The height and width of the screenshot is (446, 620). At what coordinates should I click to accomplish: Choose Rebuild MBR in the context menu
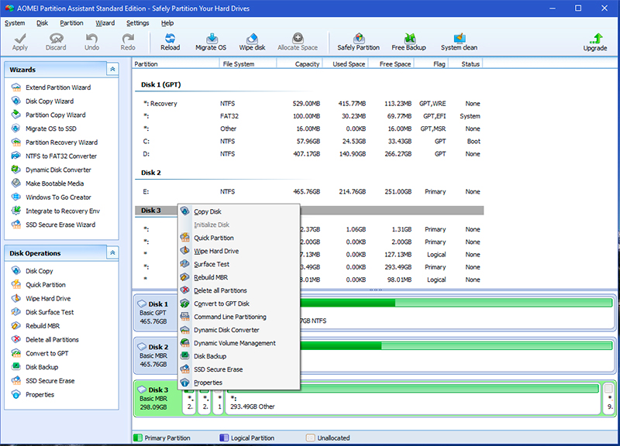[239, 277]
